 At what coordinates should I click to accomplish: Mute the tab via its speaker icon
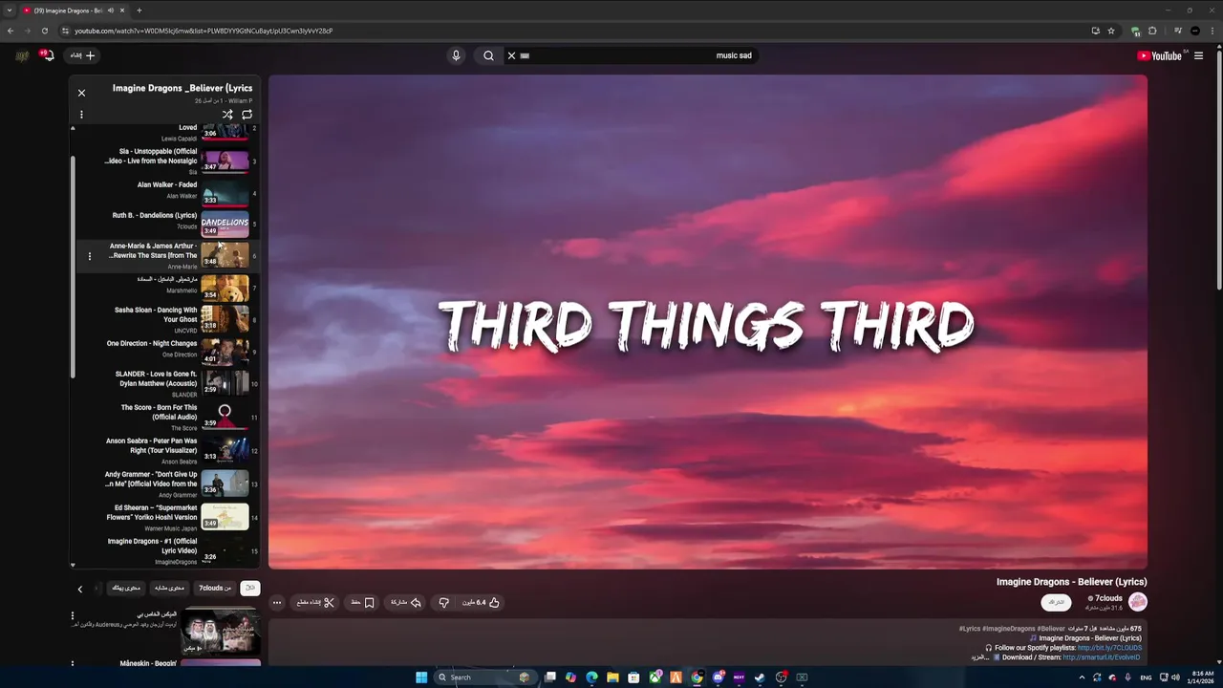111,11
